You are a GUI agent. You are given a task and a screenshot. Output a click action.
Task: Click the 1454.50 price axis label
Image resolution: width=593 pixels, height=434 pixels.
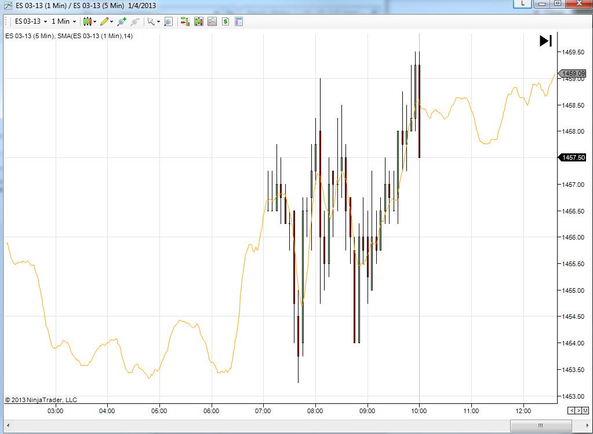pyautogui.click(x=573, y=317)
